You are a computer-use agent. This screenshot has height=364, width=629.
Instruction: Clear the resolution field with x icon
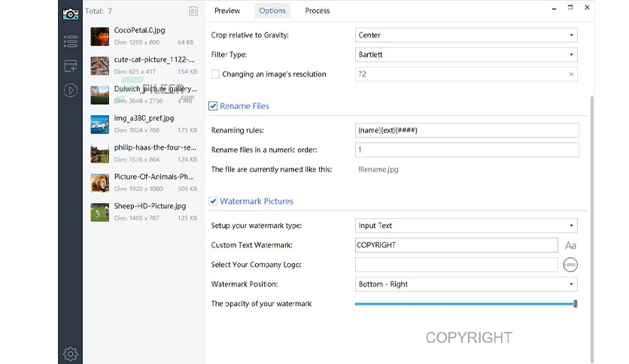pos(571,74)
